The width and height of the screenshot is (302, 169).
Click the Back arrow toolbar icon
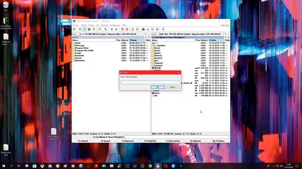click(x=112, y=29)
